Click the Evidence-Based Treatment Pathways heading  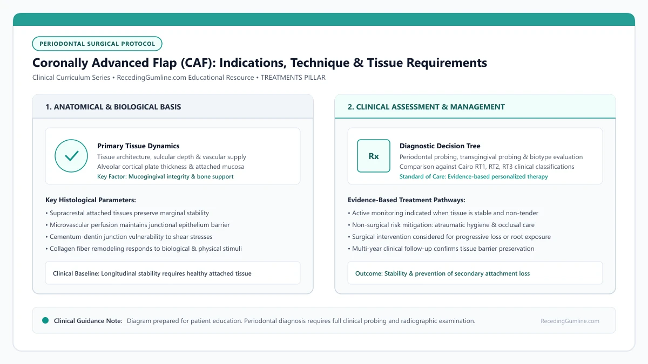[407, 200]
